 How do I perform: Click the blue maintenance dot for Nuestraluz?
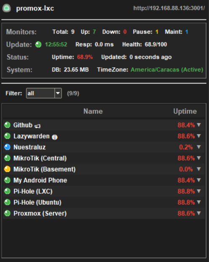(7, 147)
